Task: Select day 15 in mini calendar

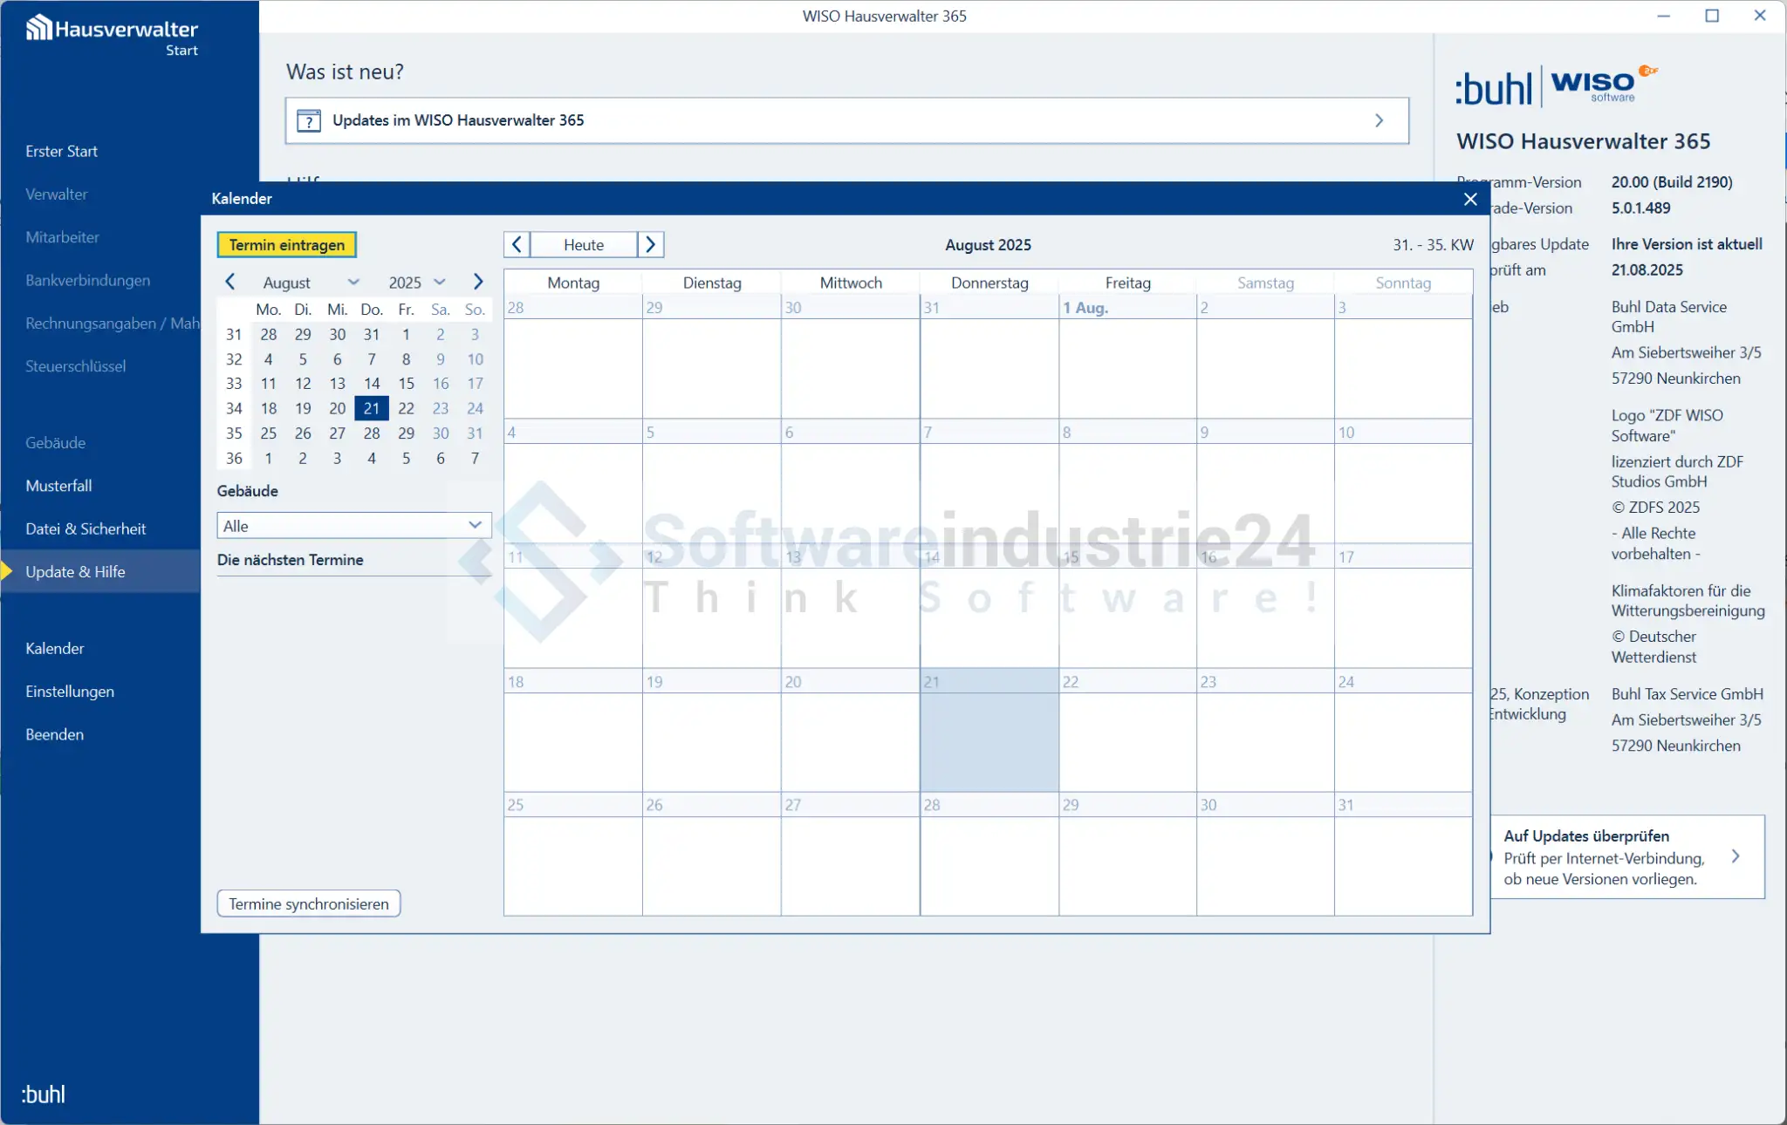Action: pyautogui.click(x=406, y=384)
